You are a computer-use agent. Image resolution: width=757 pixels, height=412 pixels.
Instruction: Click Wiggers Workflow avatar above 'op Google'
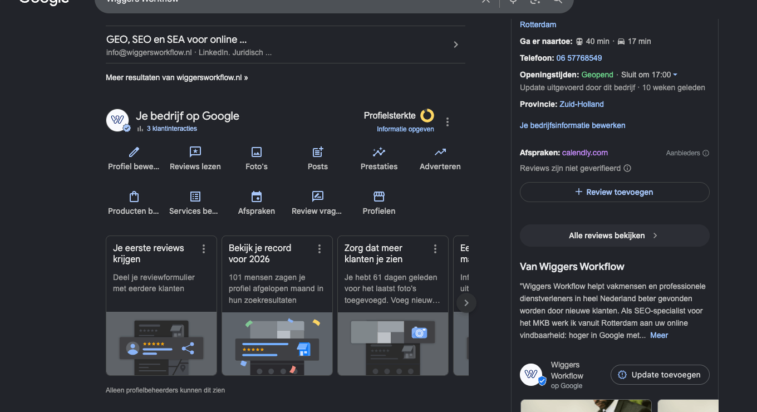tap(531, 375)
